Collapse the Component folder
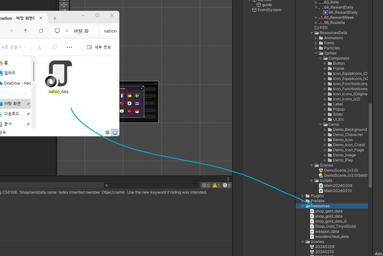Image resolution: width=383 pixels, height=256 pixels. coord(320,58)
